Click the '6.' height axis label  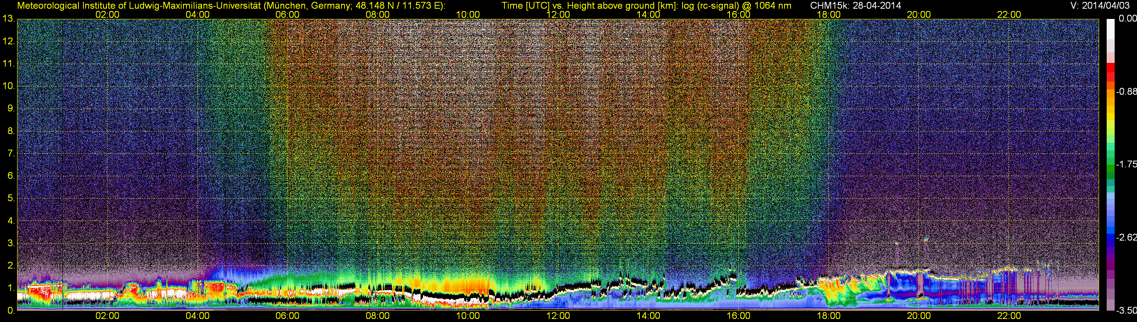coord(11,175)
